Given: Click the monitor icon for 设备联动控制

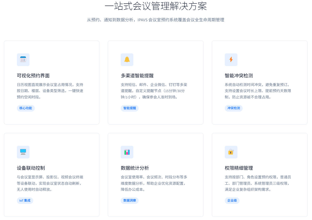Looking at the screenshot, I should [x=23, y=152].
